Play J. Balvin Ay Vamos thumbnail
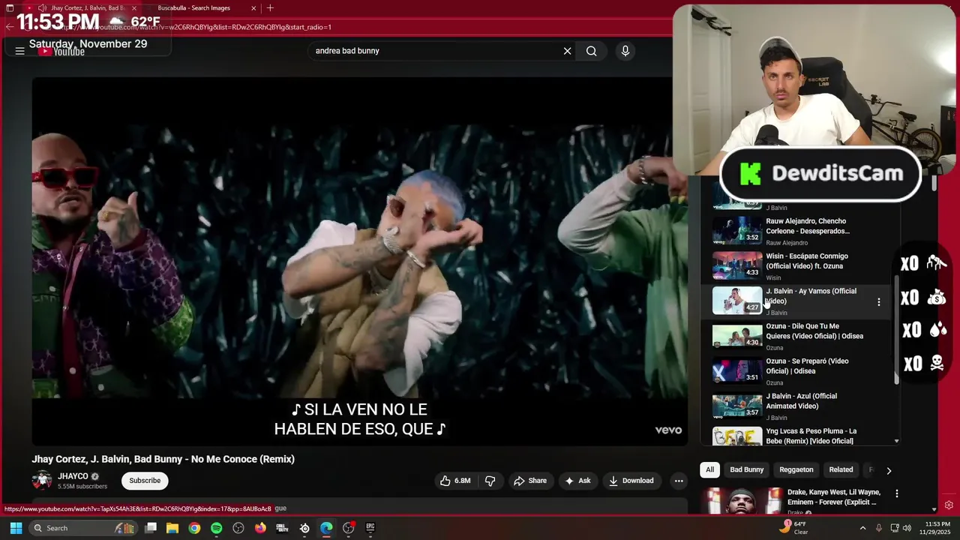This screenshot has height=540, width=960. pos(737,301)
